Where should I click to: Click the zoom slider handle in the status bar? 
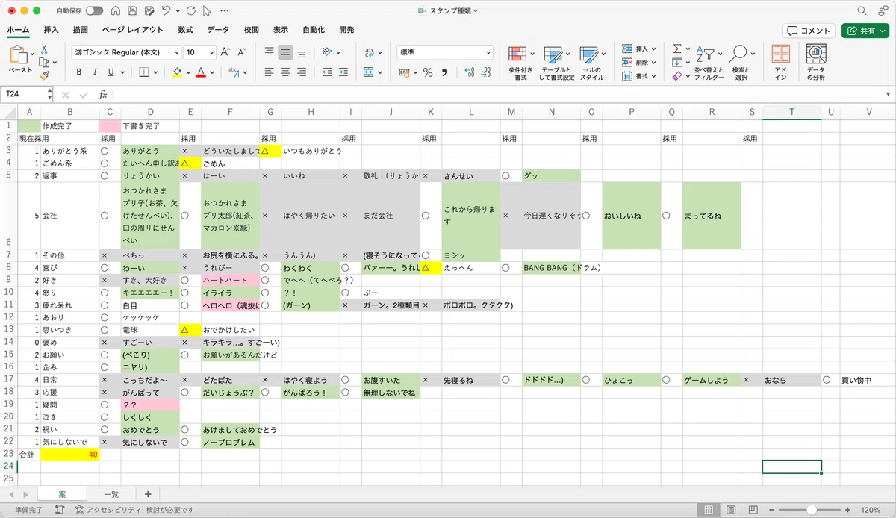coord(811,510)
